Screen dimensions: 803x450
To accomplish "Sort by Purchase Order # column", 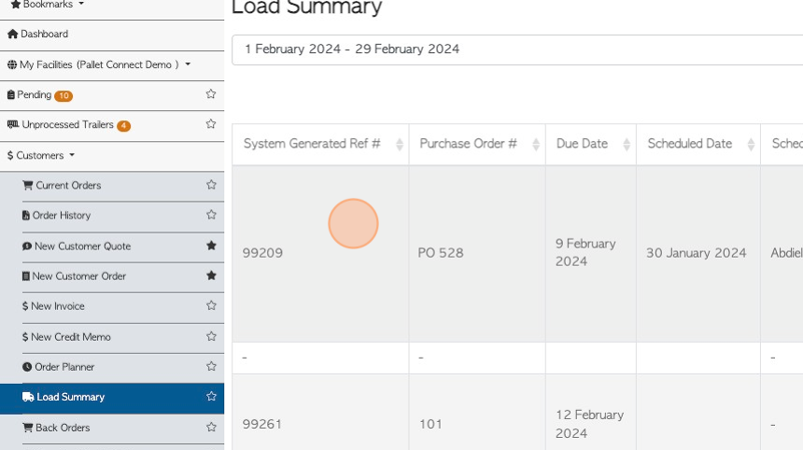I will (x=477, y=144).
